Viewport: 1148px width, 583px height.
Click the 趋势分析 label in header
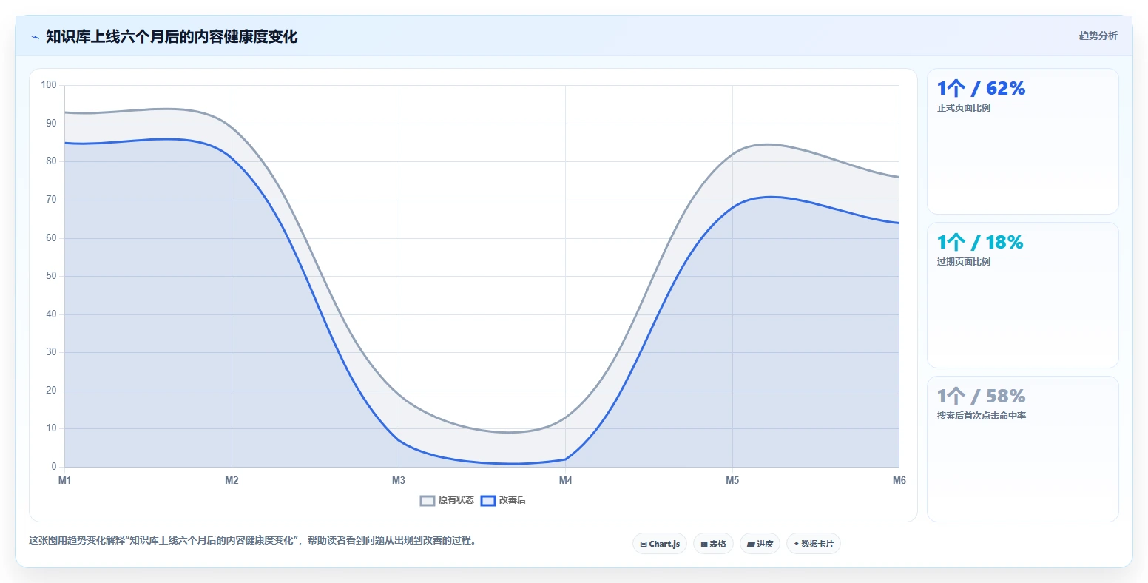[x=1098, y=36]
